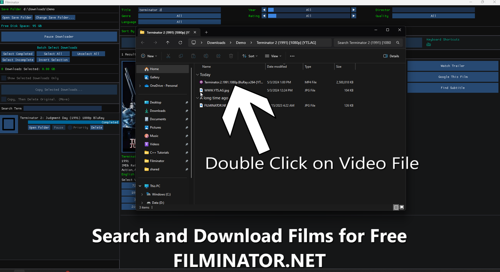
Task: Collapse the Today file group
Action: (x=197, y=75)
